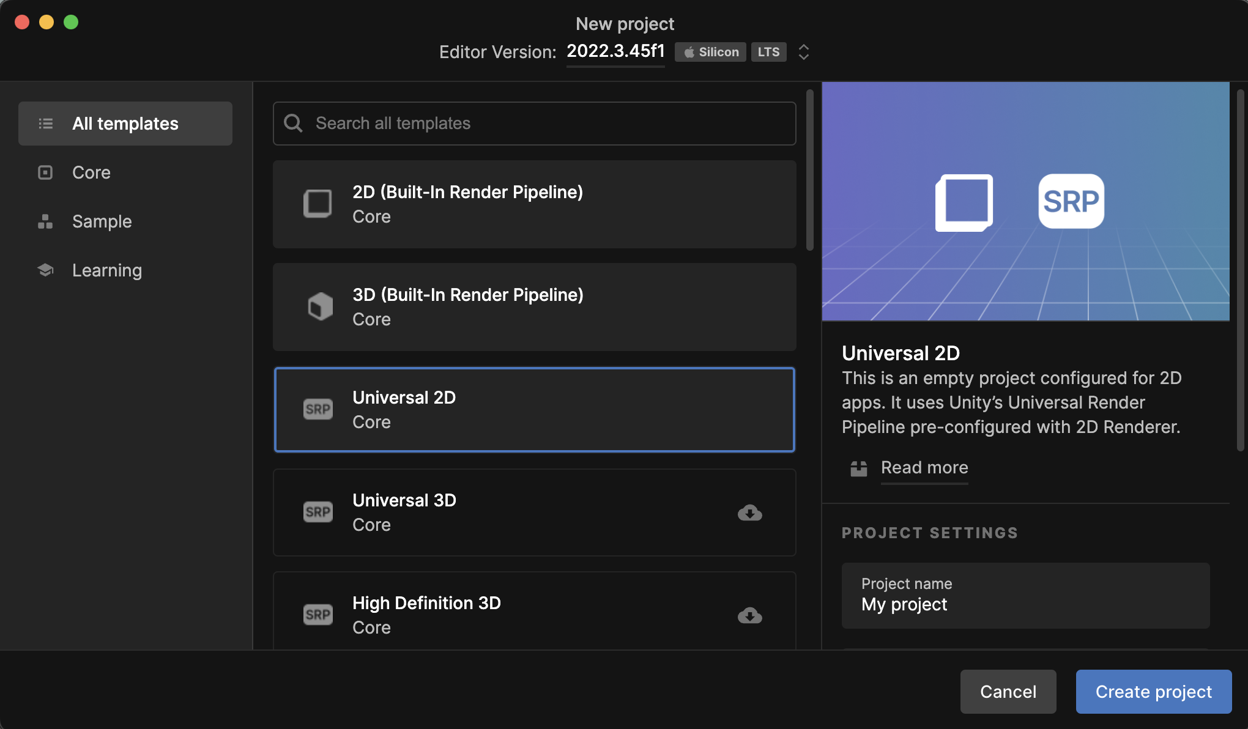Download the High Definition 3D template
The height and width of the screenshot is (729, 1248).
[749, 615]
